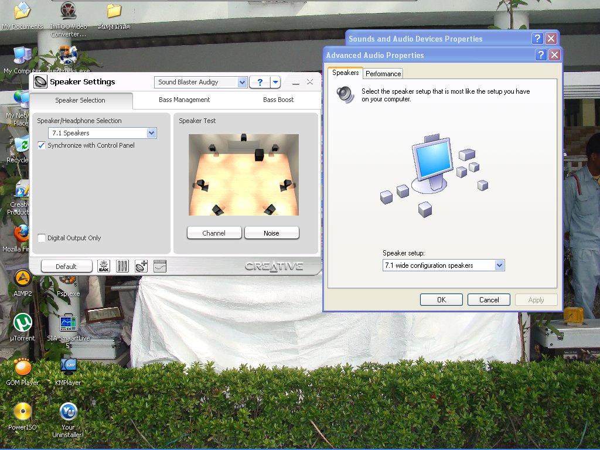Switch to the Bass Boost tab
600x450 pixels.
278,100
